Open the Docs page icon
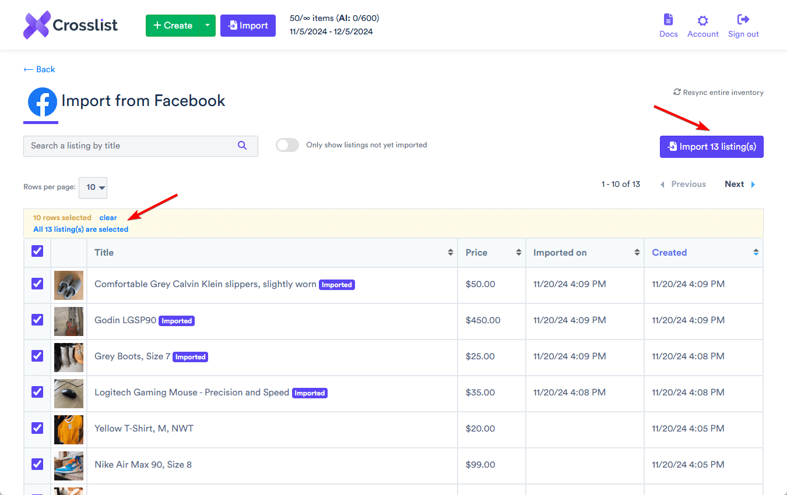Viewport: 787px width, 495px height. pos(668,20)
